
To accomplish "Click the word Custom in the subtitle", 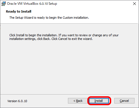I will click(68, 18).
